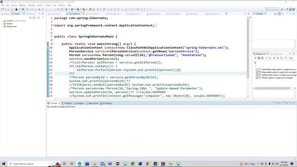This screenshot has width=297, height=167.
Task: Show the hidden editor tabs list
Action: coord(226,14)
